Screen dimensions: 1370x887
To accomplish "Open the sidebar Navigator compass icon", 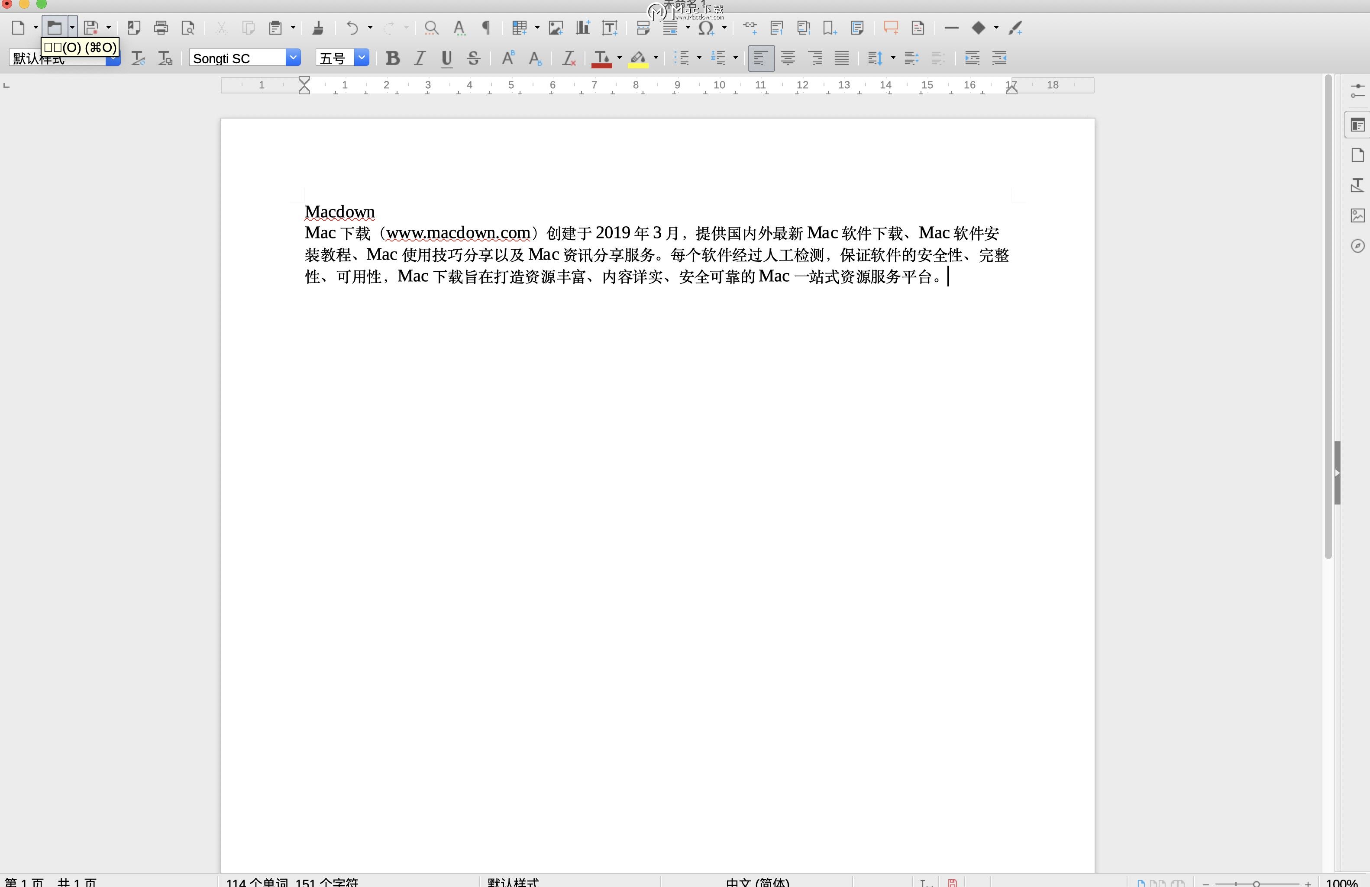I will click(1357, 246).
